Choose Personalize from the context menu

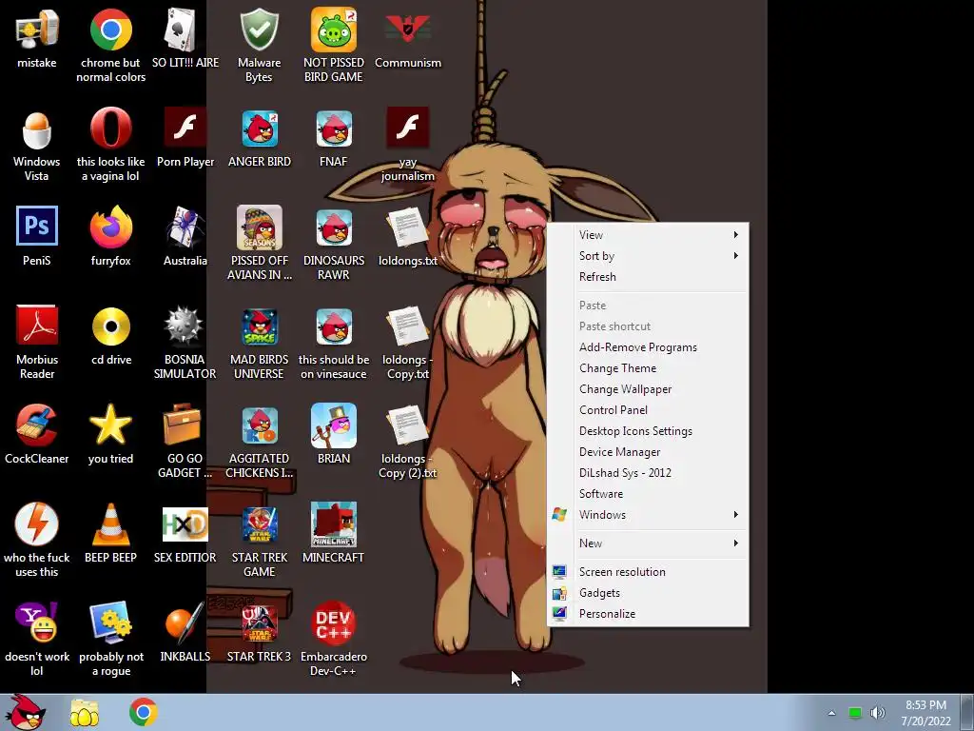coord(647,614)
